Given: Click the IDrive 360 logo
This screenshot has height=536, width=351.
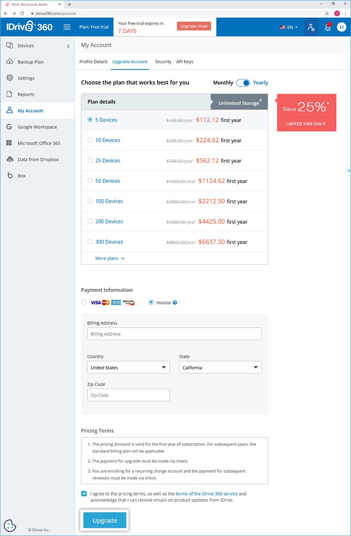Looking at the screenshot, I should tap(29, 27).
